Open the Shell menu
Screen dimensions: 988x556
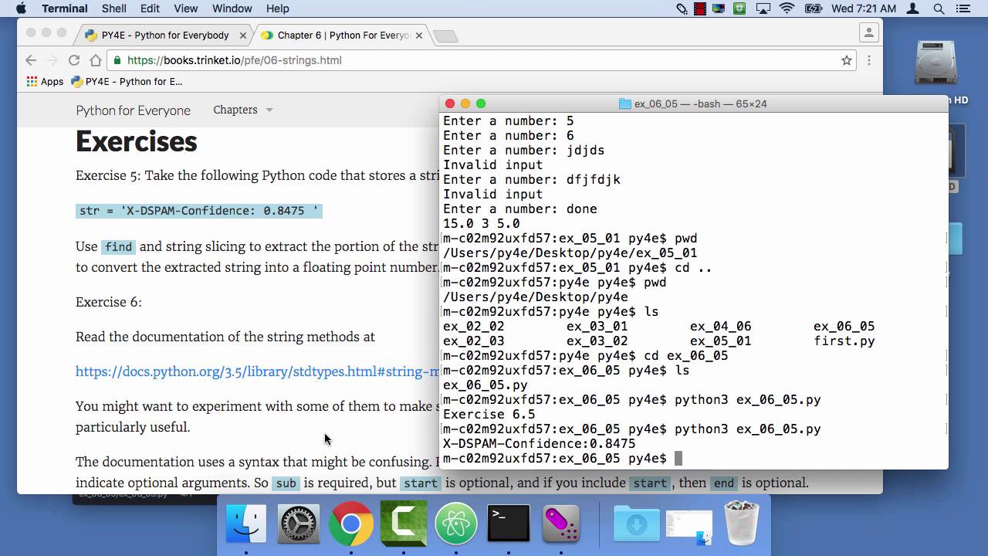(114, 8)
